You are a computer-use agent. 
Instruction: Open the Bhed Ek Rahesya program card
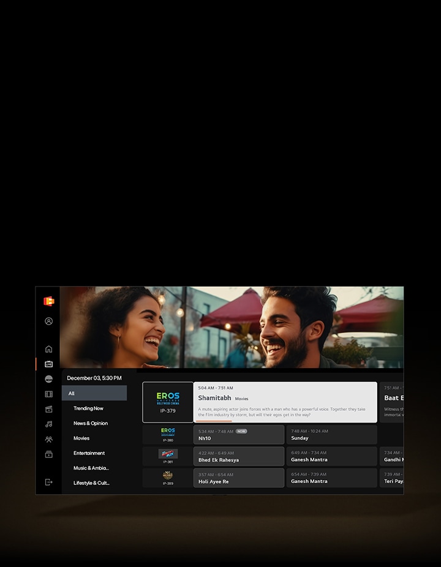coord(239,456)
